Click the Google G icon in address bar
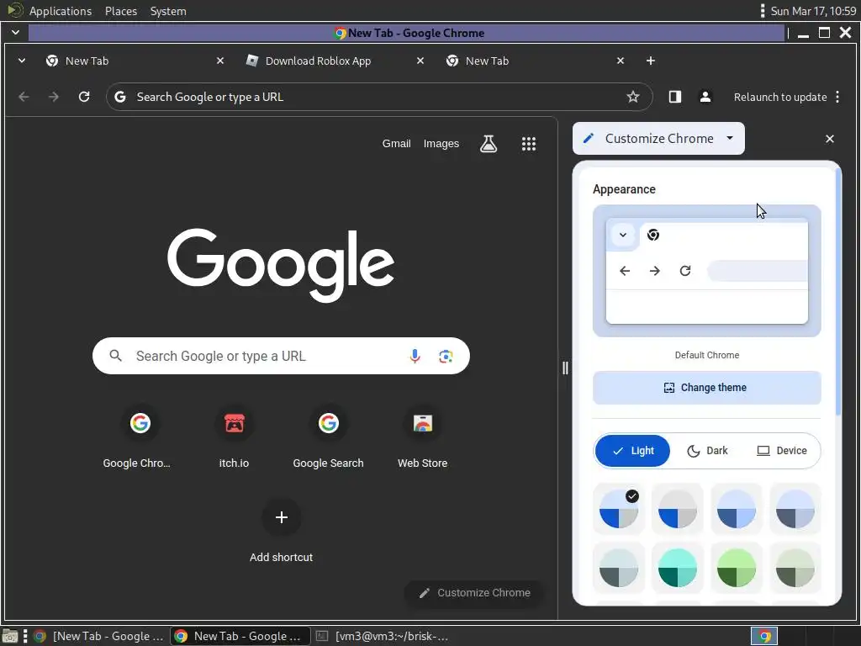Image resolution: width=861 pixels, height=646 pixels. 120,98
